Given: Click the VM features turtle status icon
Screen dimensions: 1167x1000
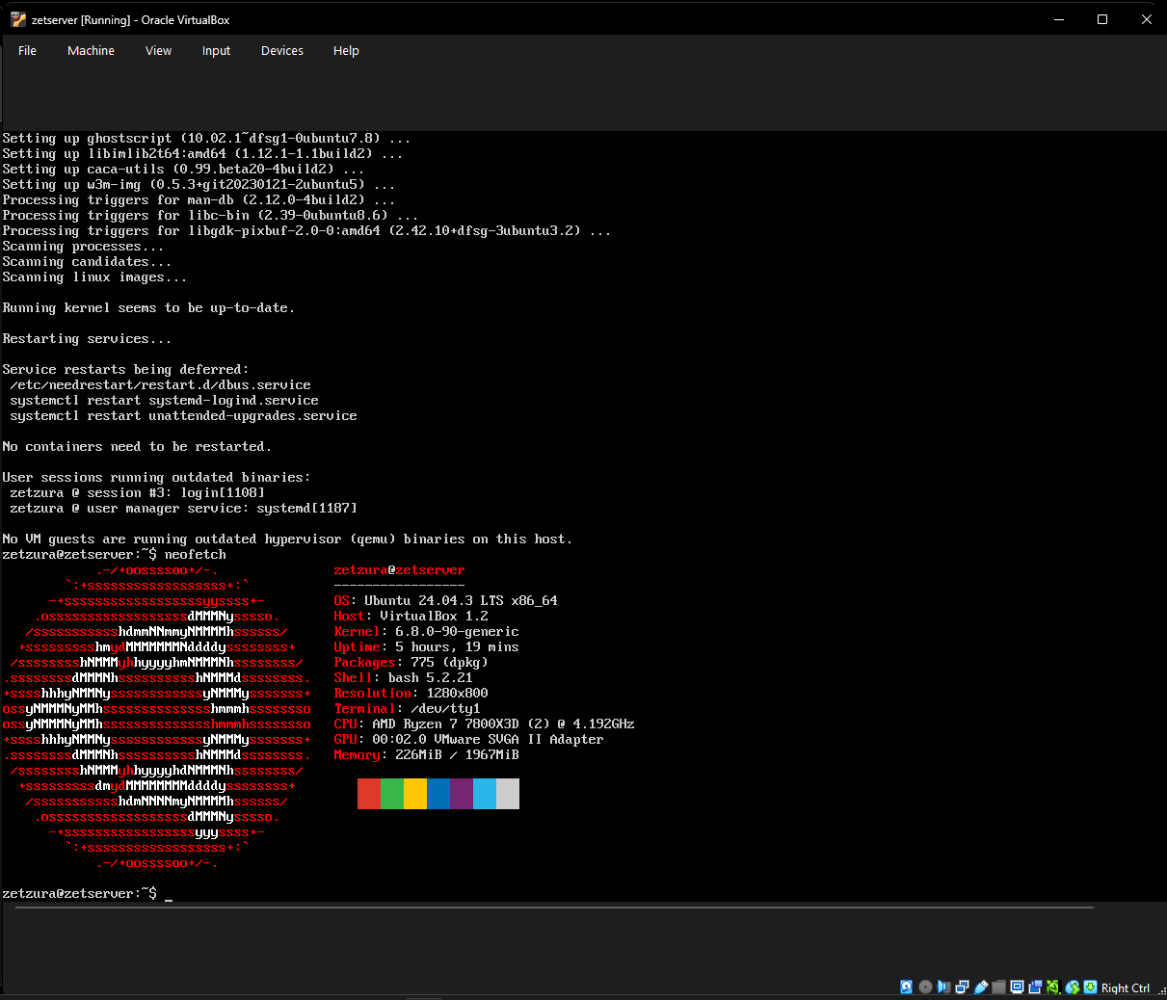Looking at the screenshot, I should tap(1052, 987).
